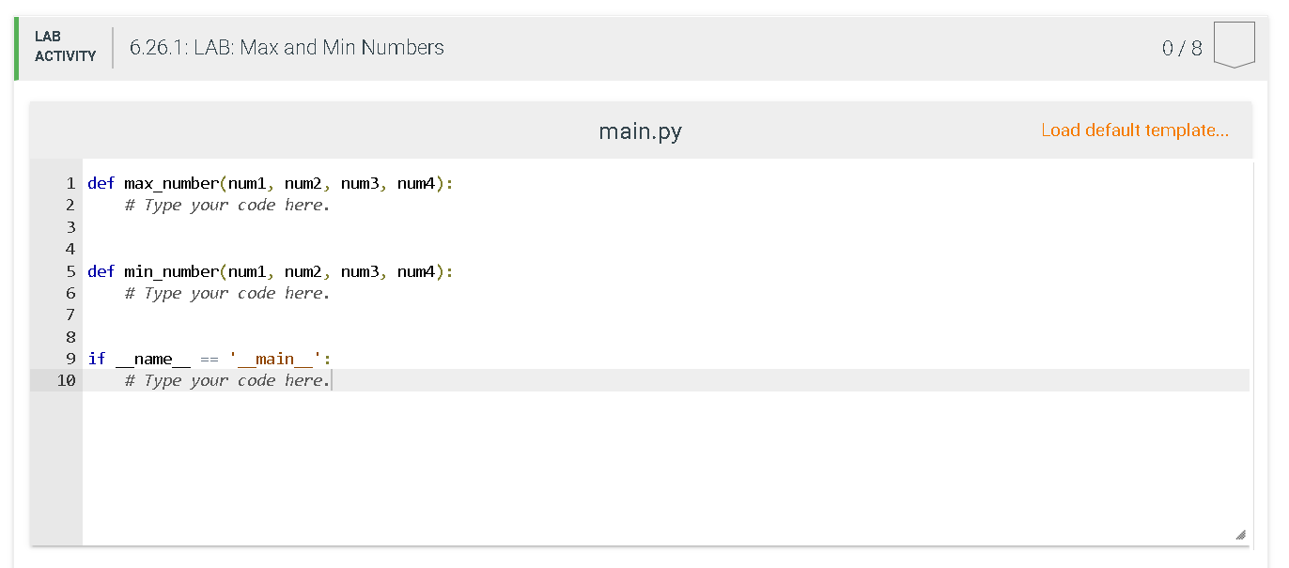This screenshot has height=568, width=1289.
Task: Click the main.py file title
Action: [x=640, y=131]
